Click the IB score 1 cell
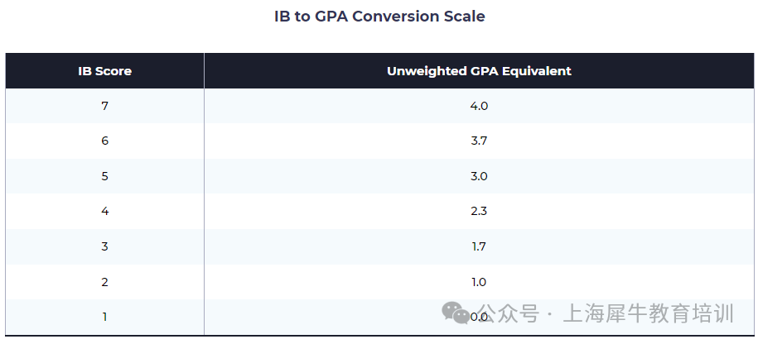 (104, 317)
